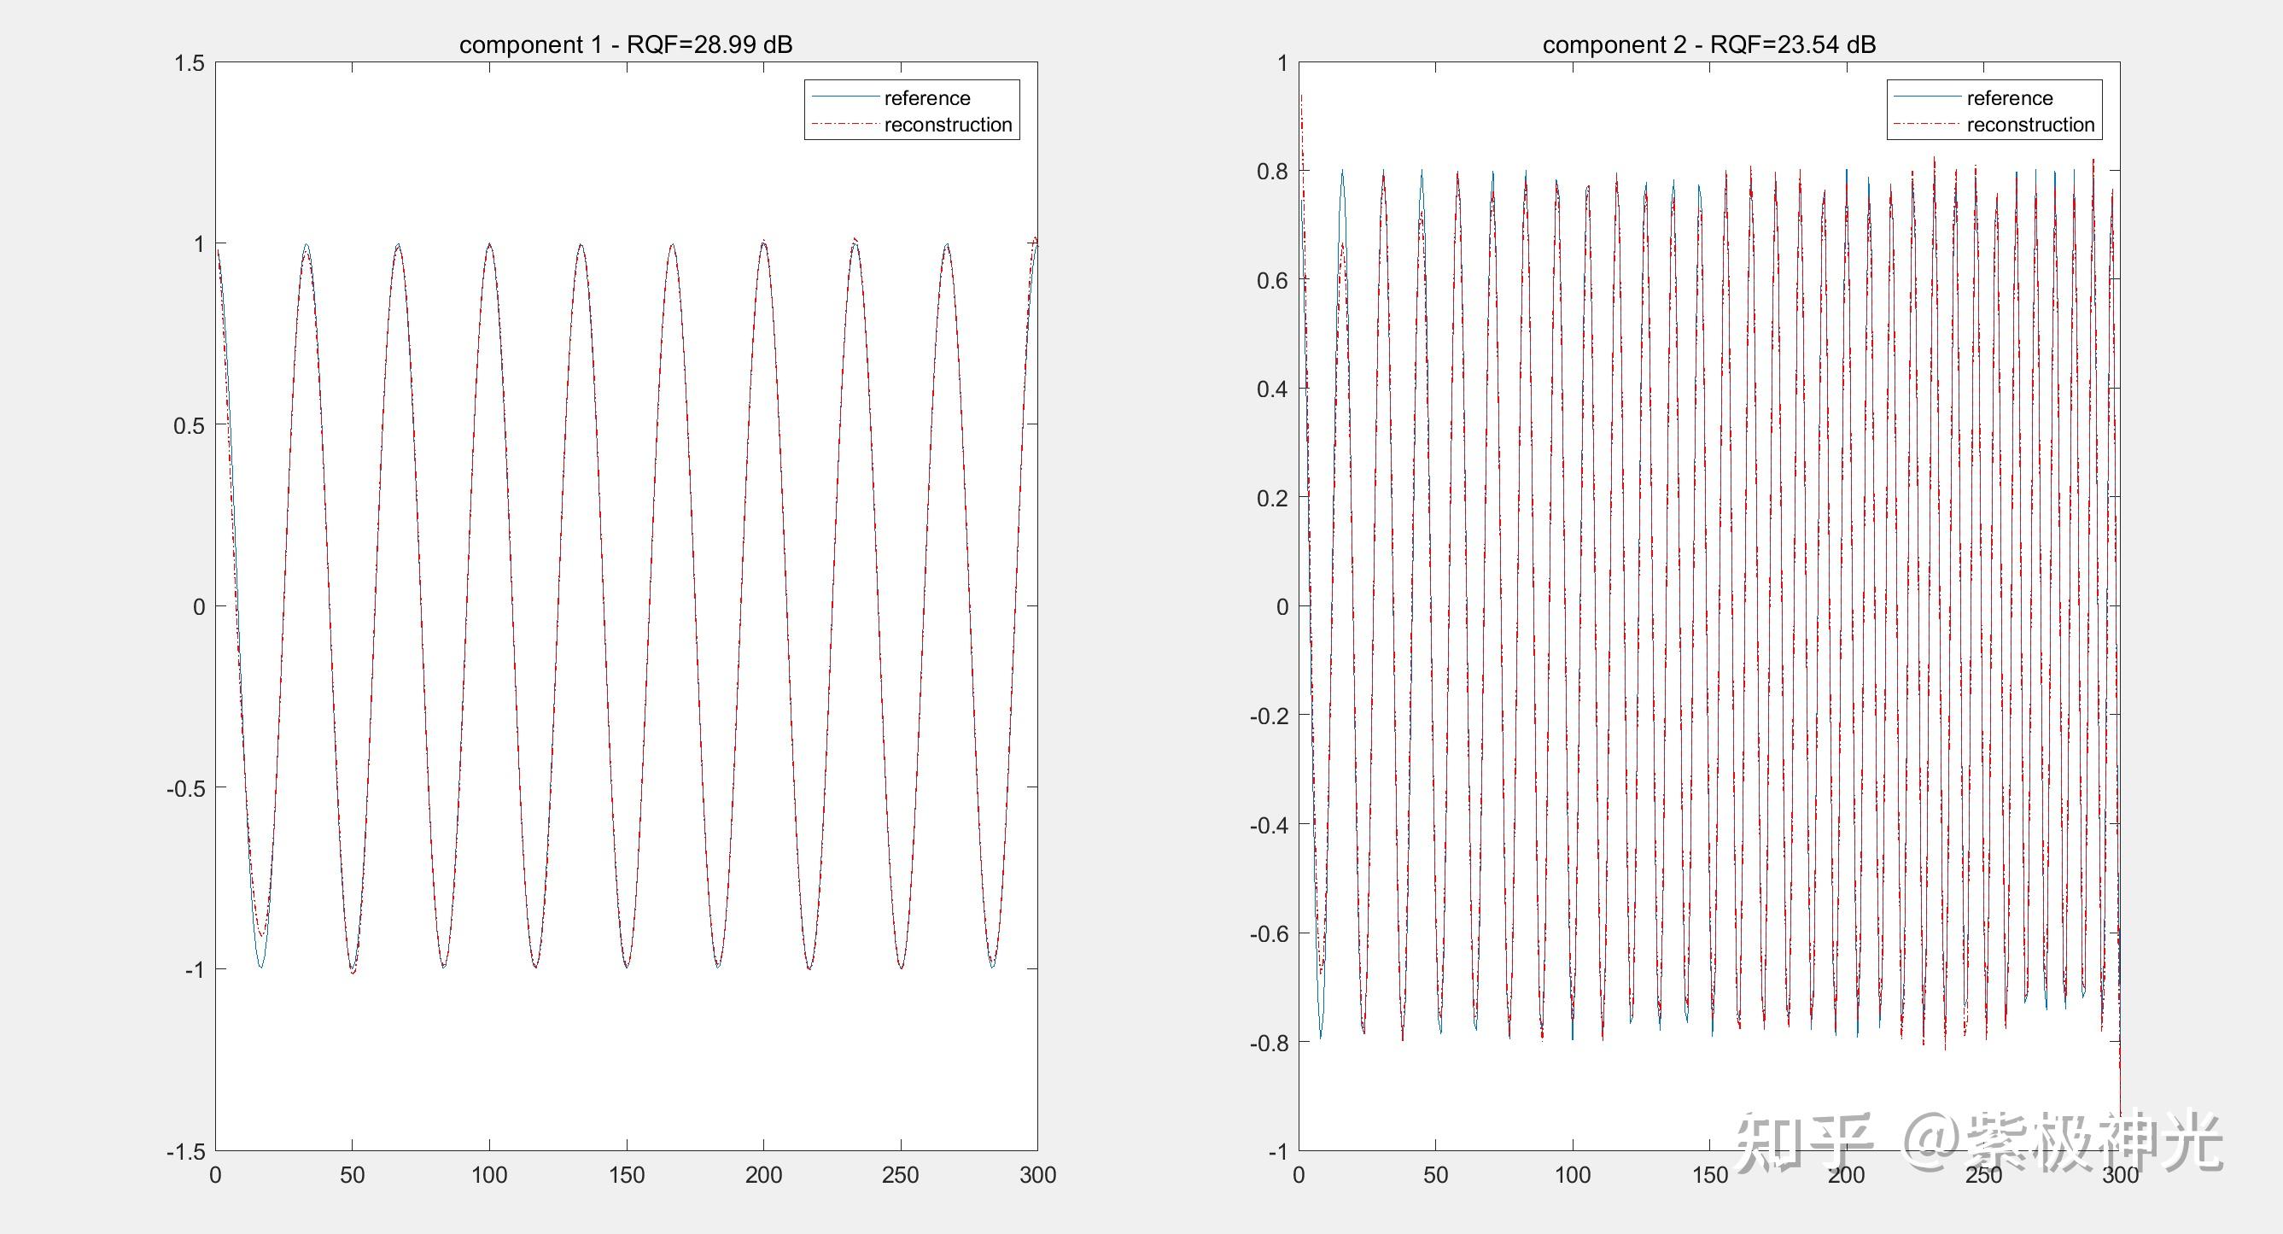Click the Zhihu watermark text

(1978, 1142)
